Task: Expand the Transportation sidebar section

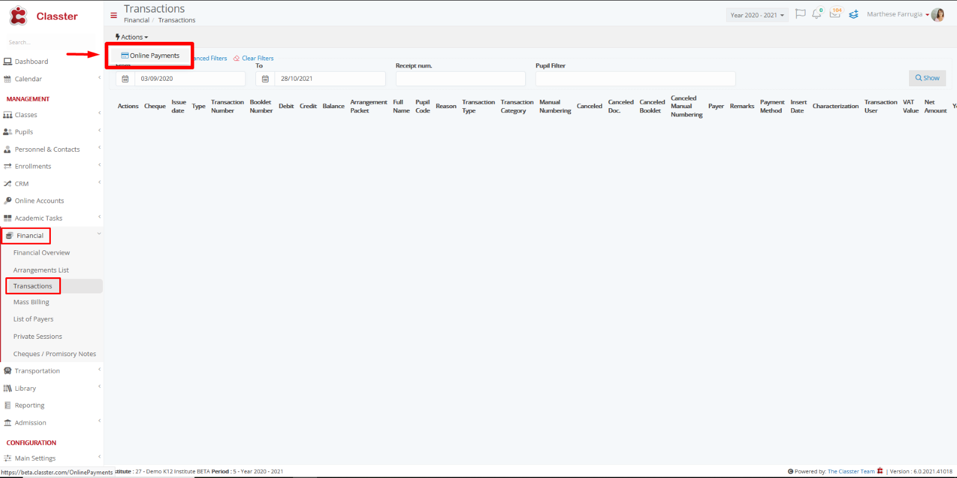Action: pos(99,369)
